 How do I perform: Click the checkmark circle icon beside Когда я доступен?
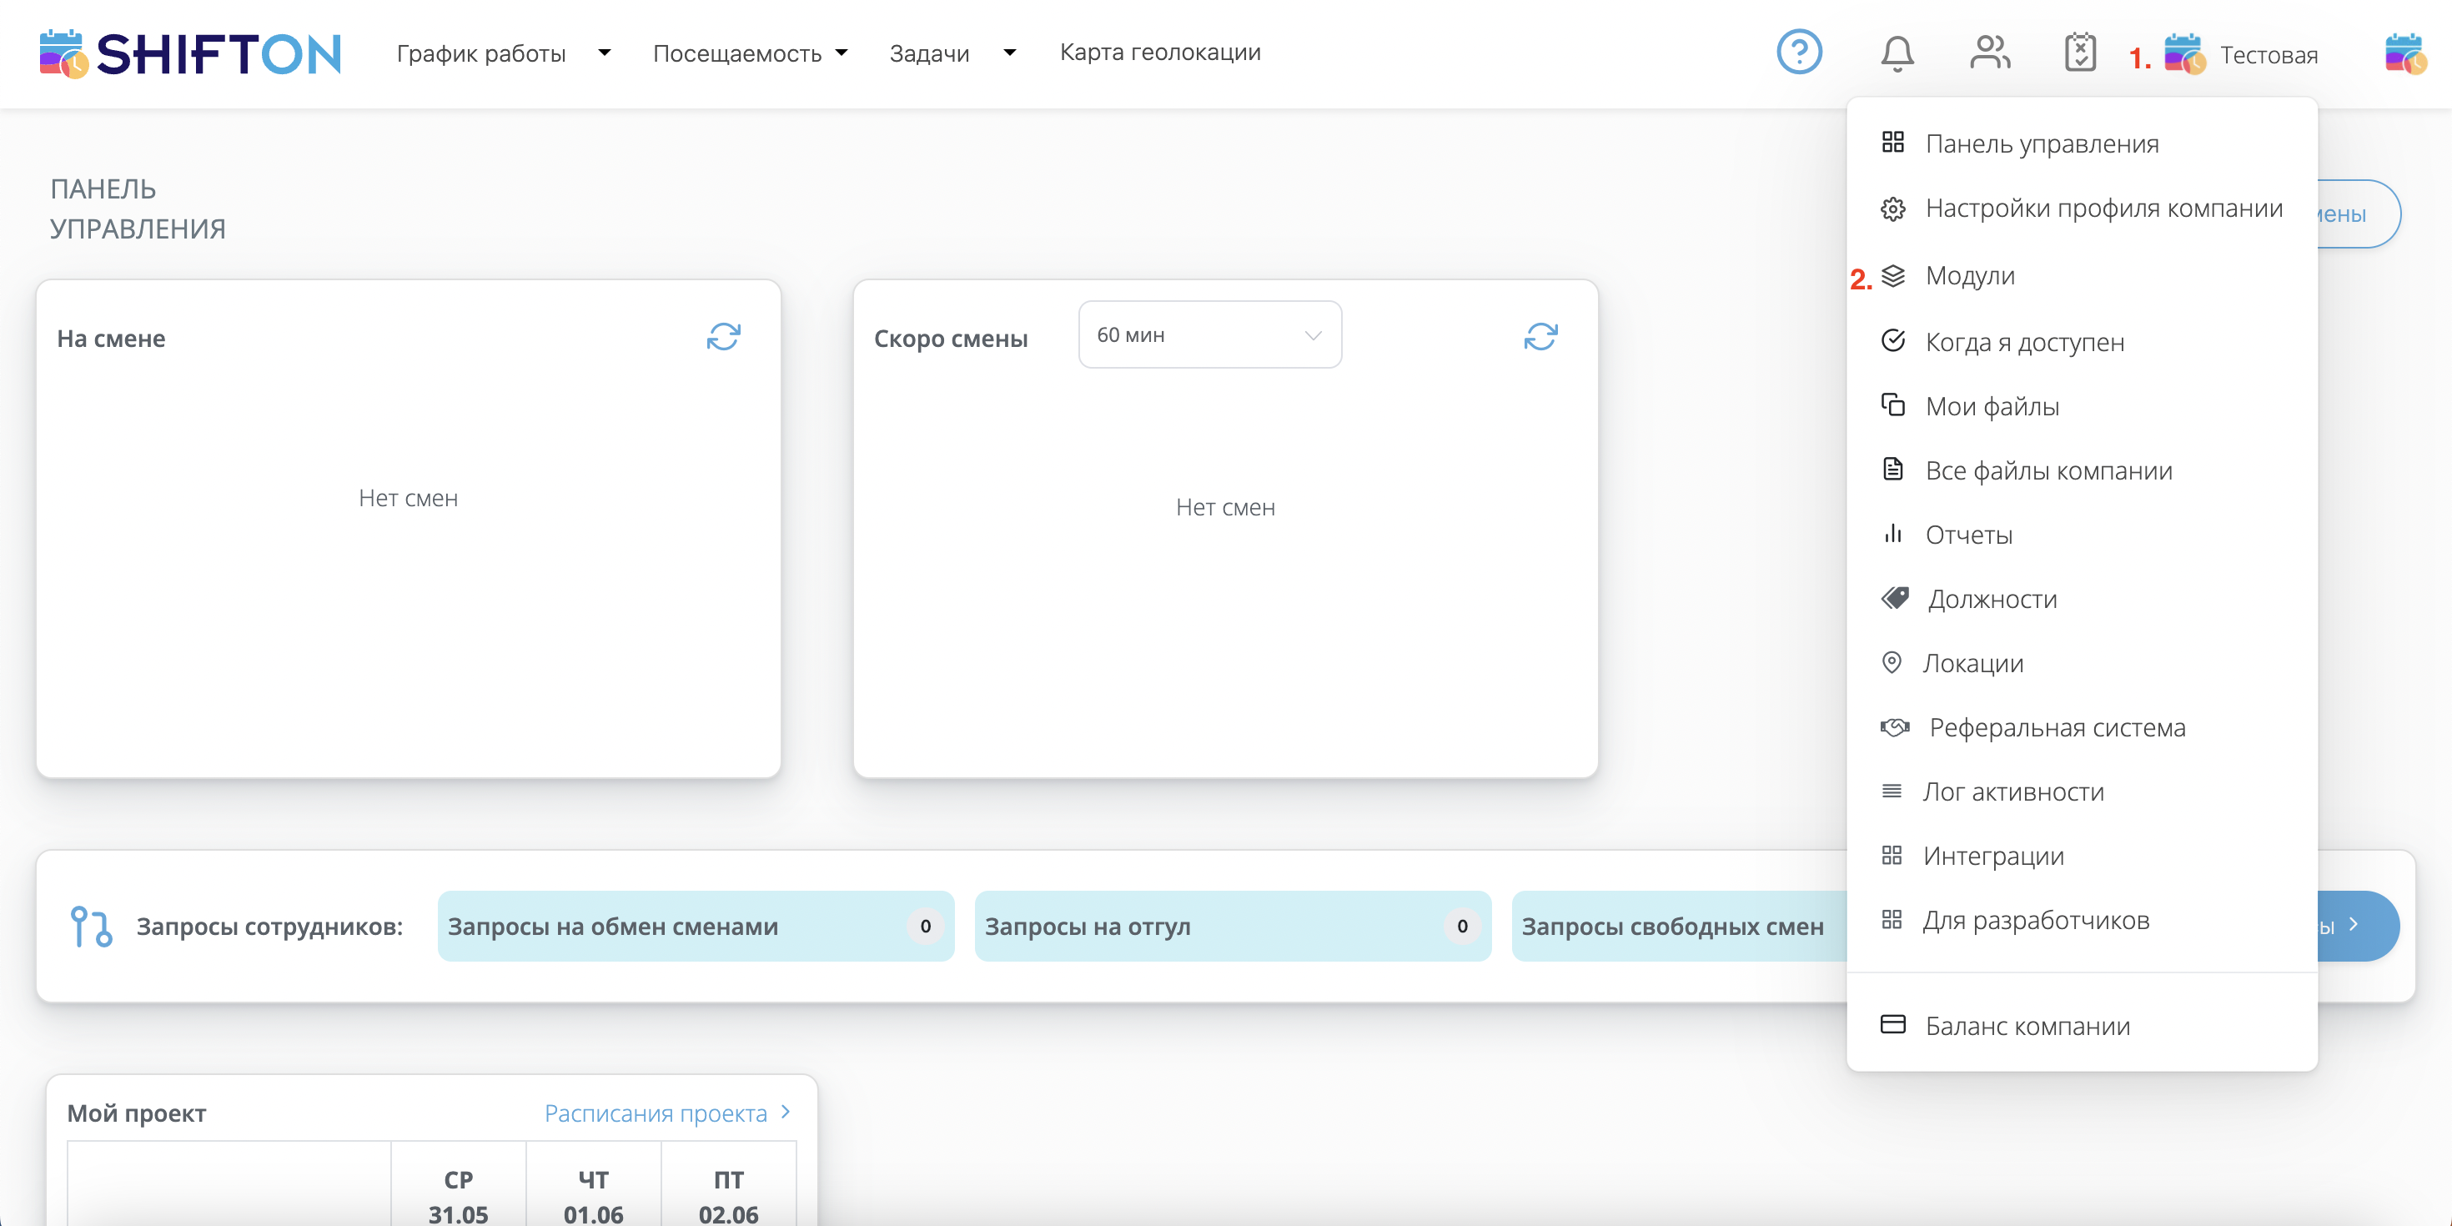coord(1892,341)
